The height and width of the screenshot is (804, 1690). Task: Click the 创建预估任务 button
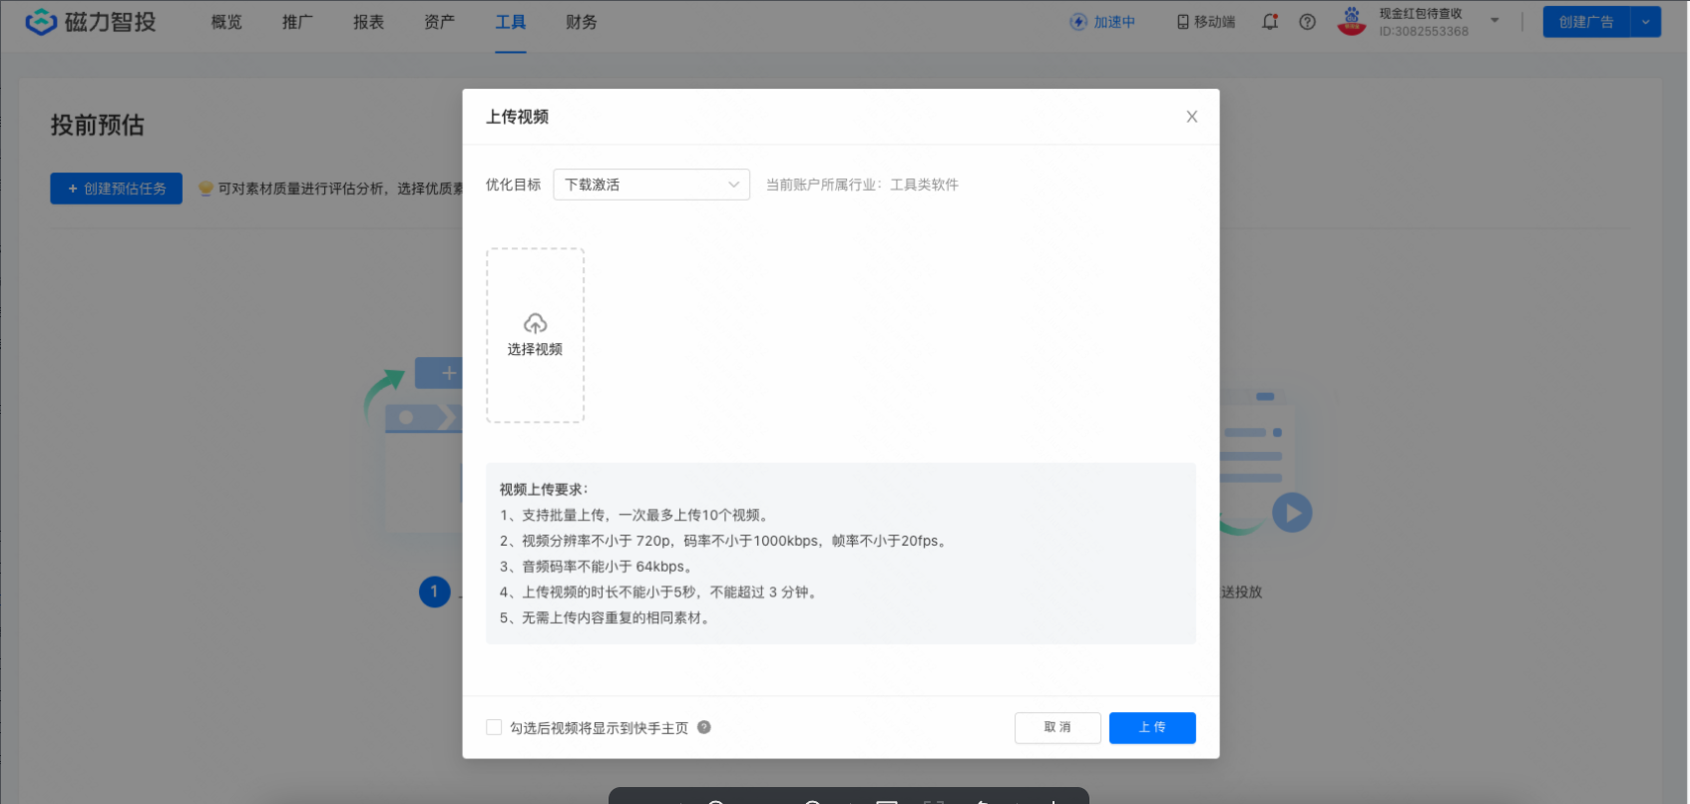(x=116, y=189)
